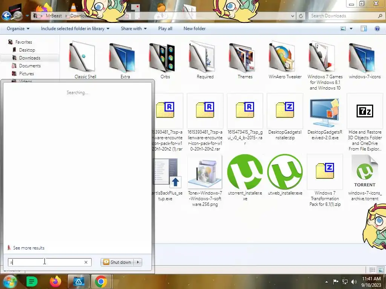Click Play all in toolbar

pos(165,29)
